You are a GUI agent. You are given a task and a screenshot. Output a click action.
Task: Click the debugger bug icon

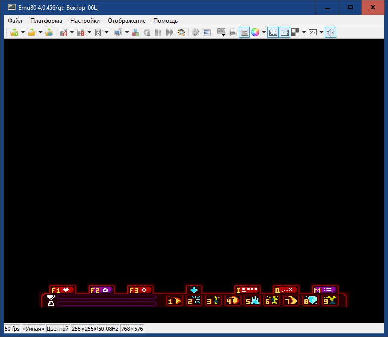pyautogui.click(x=182, y=33)
